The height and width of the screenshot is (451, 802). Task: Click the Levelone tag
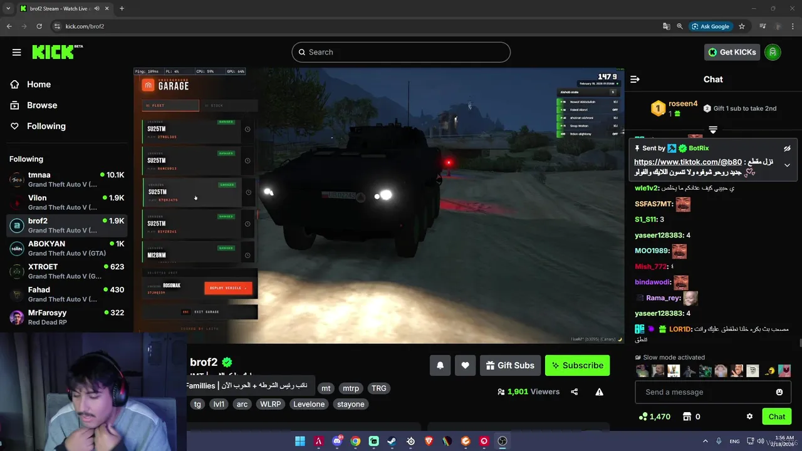309,404
